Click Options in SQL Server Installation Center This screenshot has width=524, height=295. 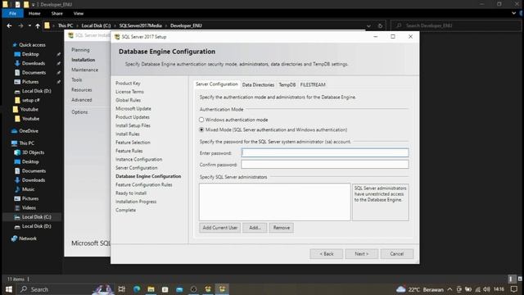(79, 112)
